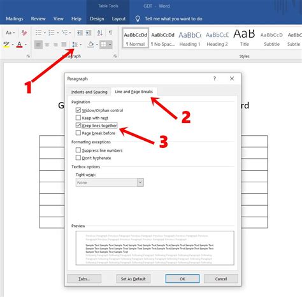Click the Multilevel List icon
Screen dimensions: 302x297
pyautogui.click(x=64, y=33)
